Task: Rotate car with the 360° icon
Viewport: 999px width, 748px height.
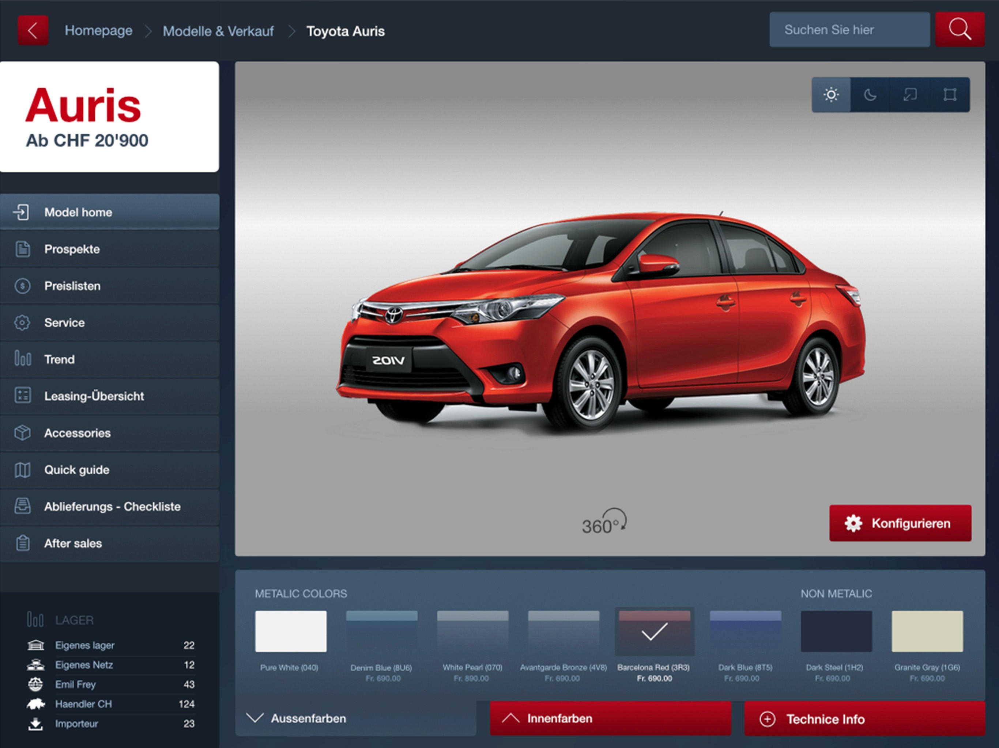Action: (x=604, y=522)
